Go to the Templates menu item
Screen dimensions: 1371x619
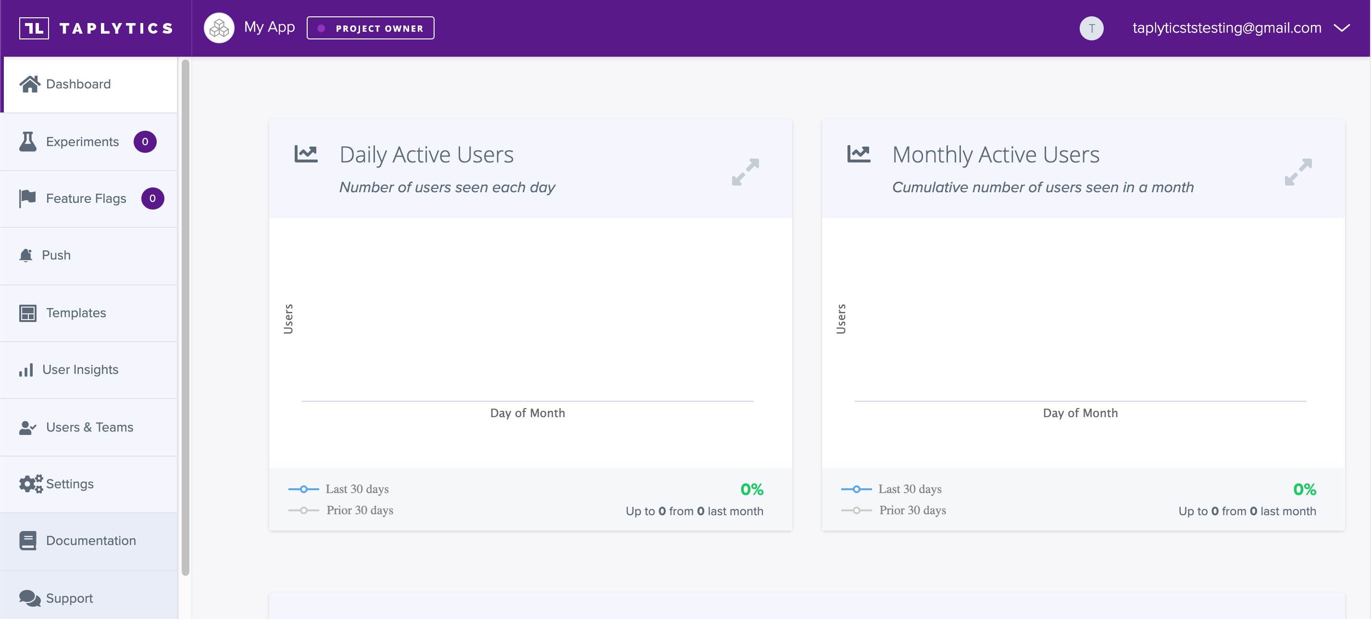click(x=75, y=313)
